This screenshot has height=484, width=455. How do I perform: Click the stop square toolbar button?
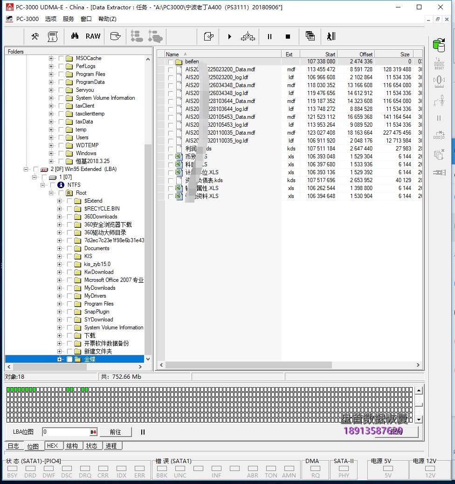click(288, 36)
